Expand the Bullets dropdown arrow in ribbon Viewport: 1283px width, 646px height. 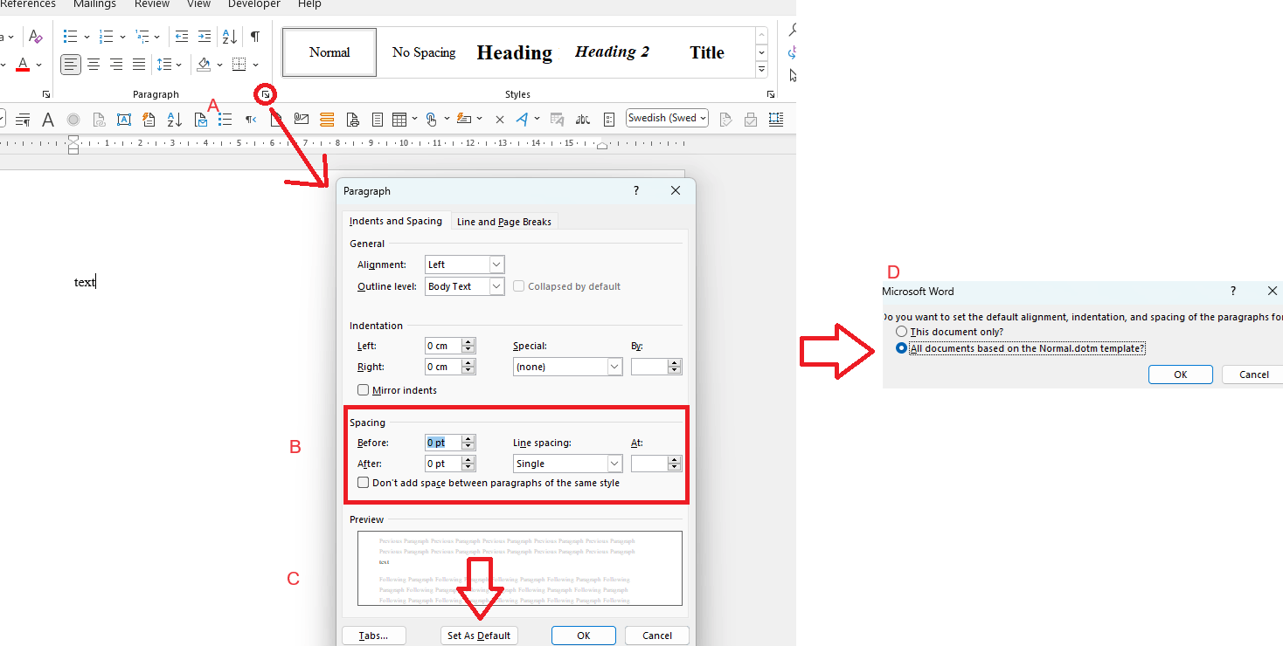pos(87,37)
